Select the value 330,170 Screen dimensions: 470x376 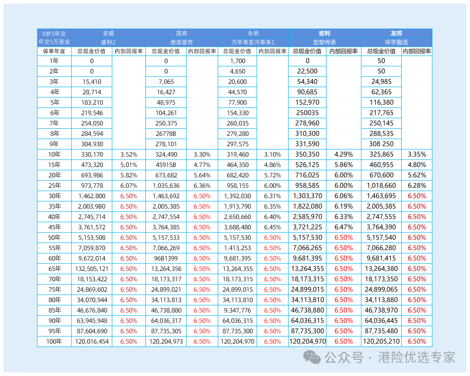point(92,154)
